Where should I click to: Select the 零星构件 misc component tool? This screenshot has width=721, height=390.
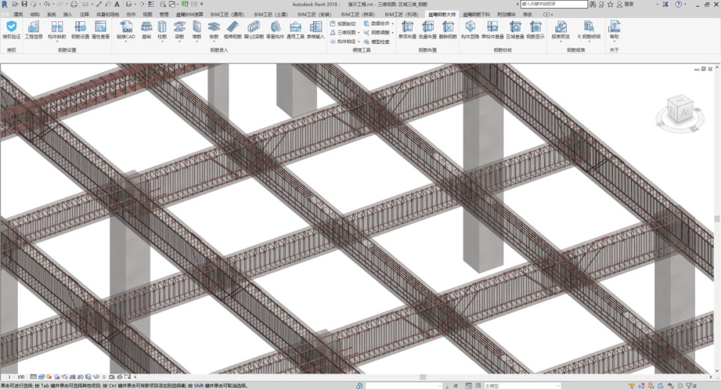pyautogui.click(x=275, y=30)
